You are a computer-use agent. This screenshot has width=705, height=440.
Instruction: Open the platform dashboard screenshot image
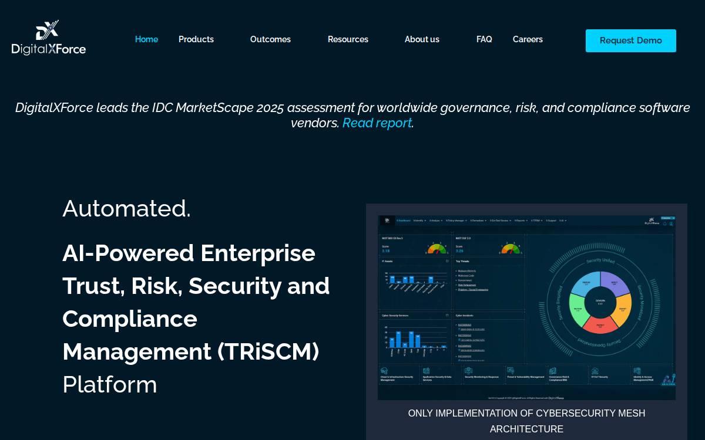point(526,307)
